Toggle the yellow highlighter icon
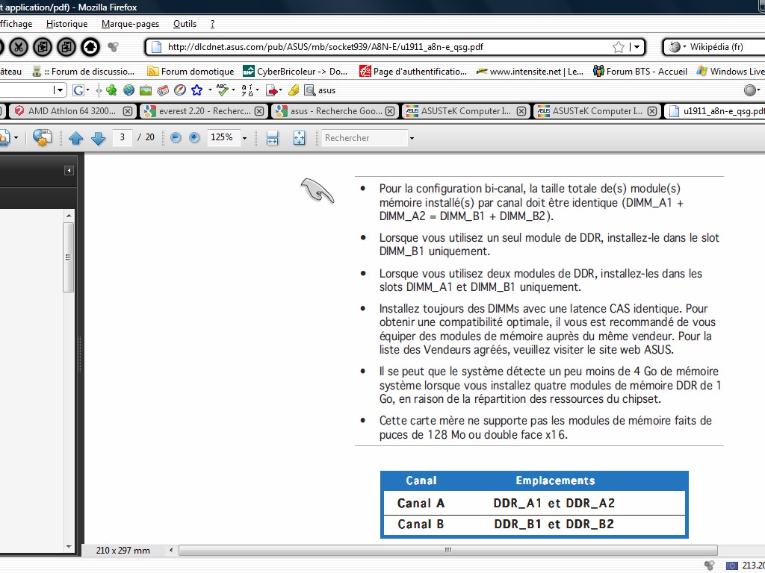 293,90
